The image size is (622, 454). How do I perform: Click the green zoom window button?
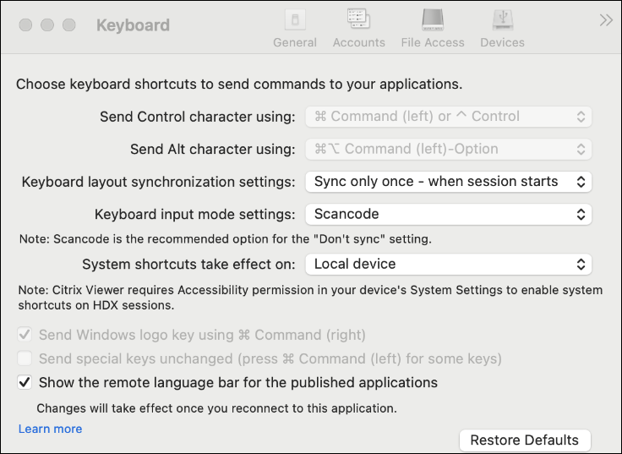(69, 25)
